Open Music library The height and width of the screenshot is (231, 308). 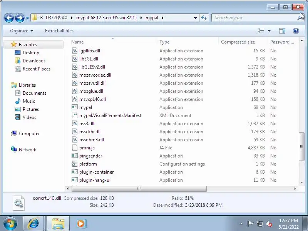point(28,101)
